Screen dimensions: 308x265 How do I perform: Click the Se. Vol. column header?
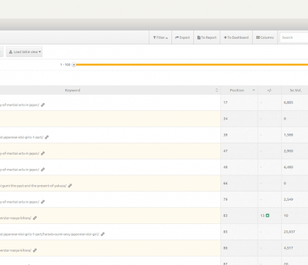coord(295,90)
